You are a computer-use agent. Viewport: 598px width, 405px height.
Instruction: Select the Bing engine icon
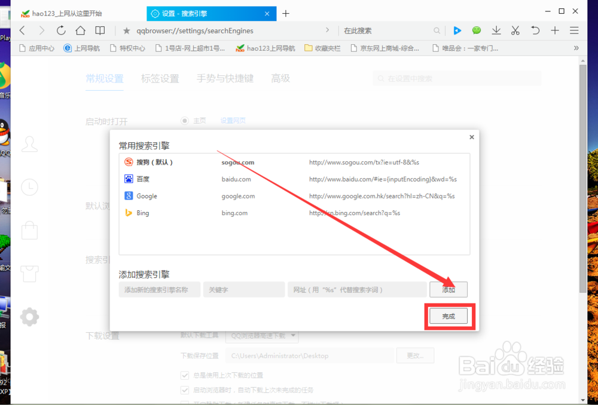click(x=129, y=213)
